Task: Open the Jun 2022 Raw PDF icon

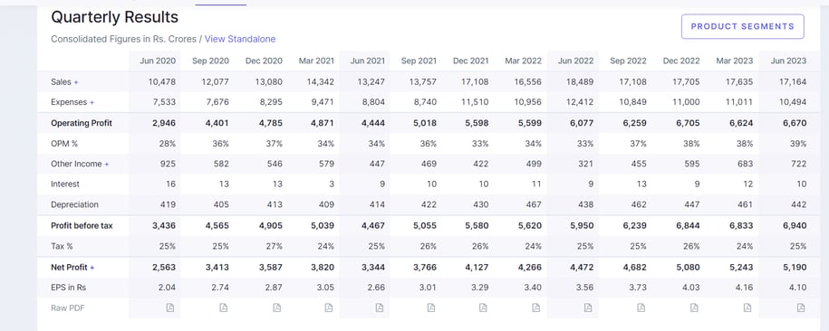Action: [x=588, y=307]
